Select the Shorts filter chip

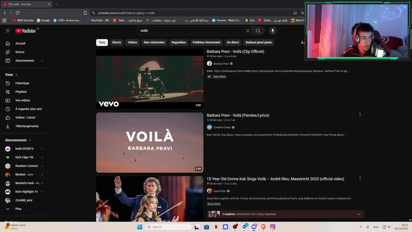(117, 42)
